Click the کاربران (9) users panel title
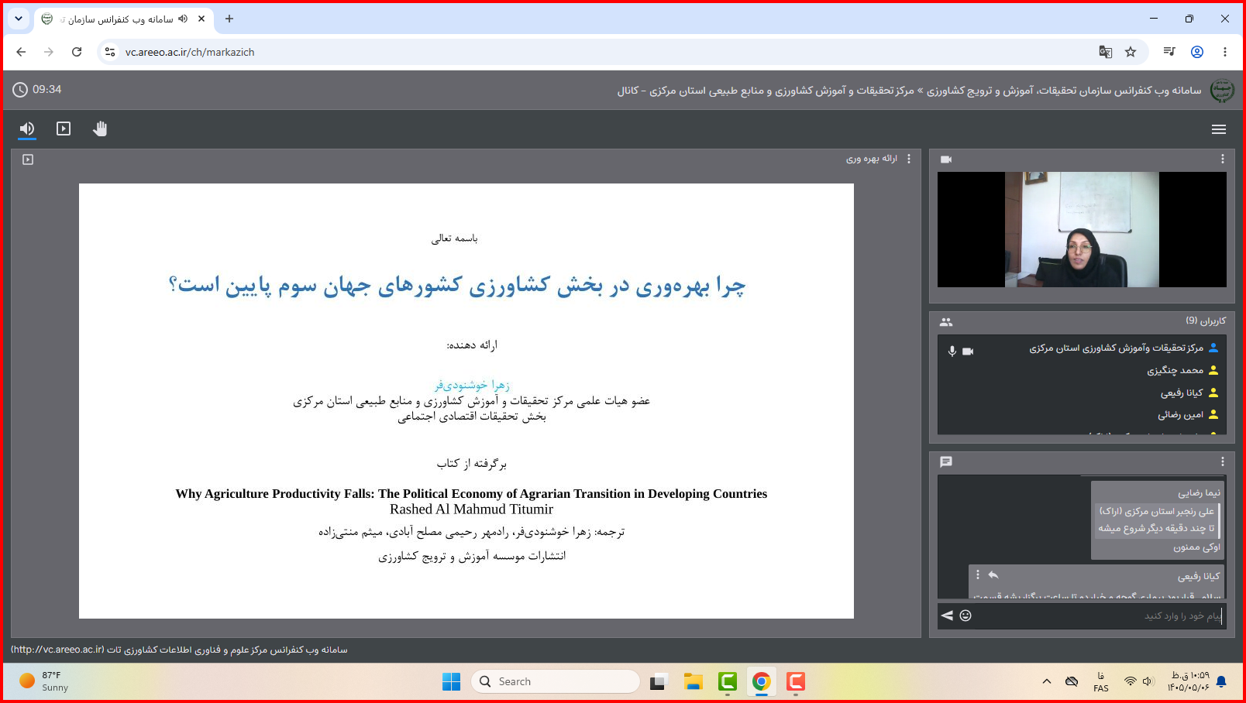 coord(1206,321)
